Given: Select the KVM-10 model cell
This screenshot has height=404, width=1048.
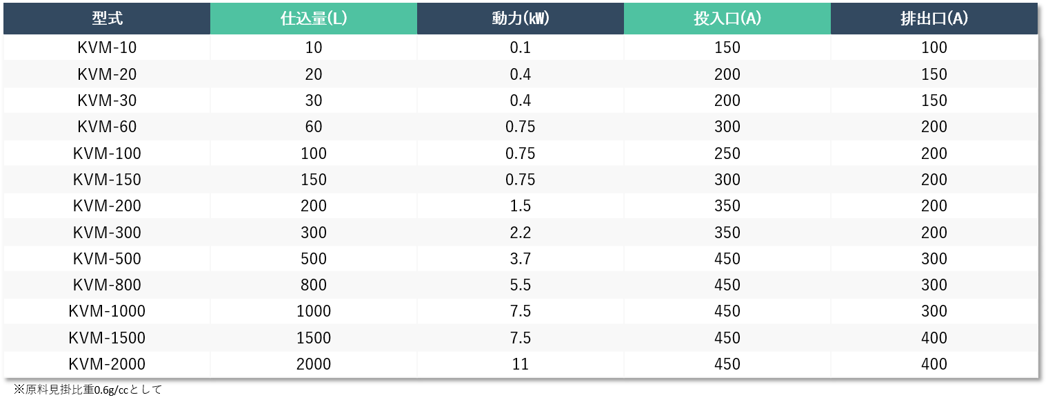Looking at the screenshot, I should pos(107,47).
